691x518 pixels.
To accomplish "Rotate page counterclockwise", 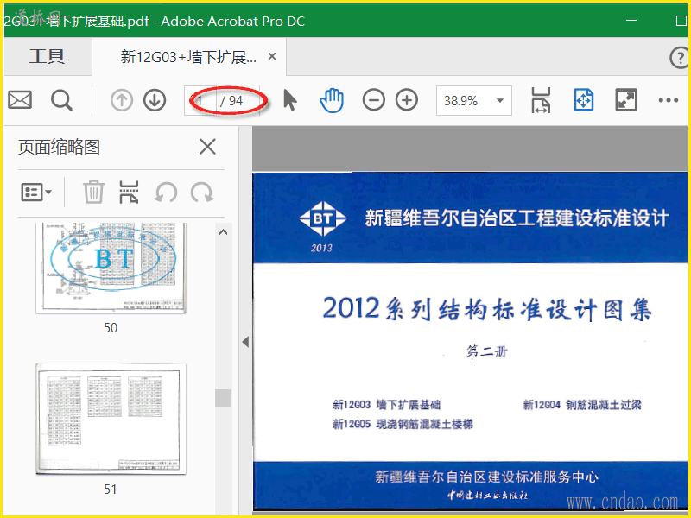I will (x=166, y=193).
